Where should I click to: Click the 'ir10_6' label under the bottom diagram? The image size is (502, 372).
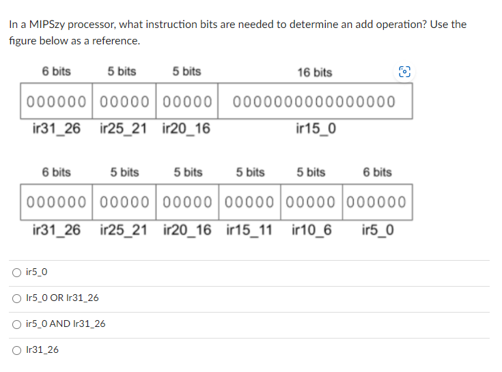[311, 230]
